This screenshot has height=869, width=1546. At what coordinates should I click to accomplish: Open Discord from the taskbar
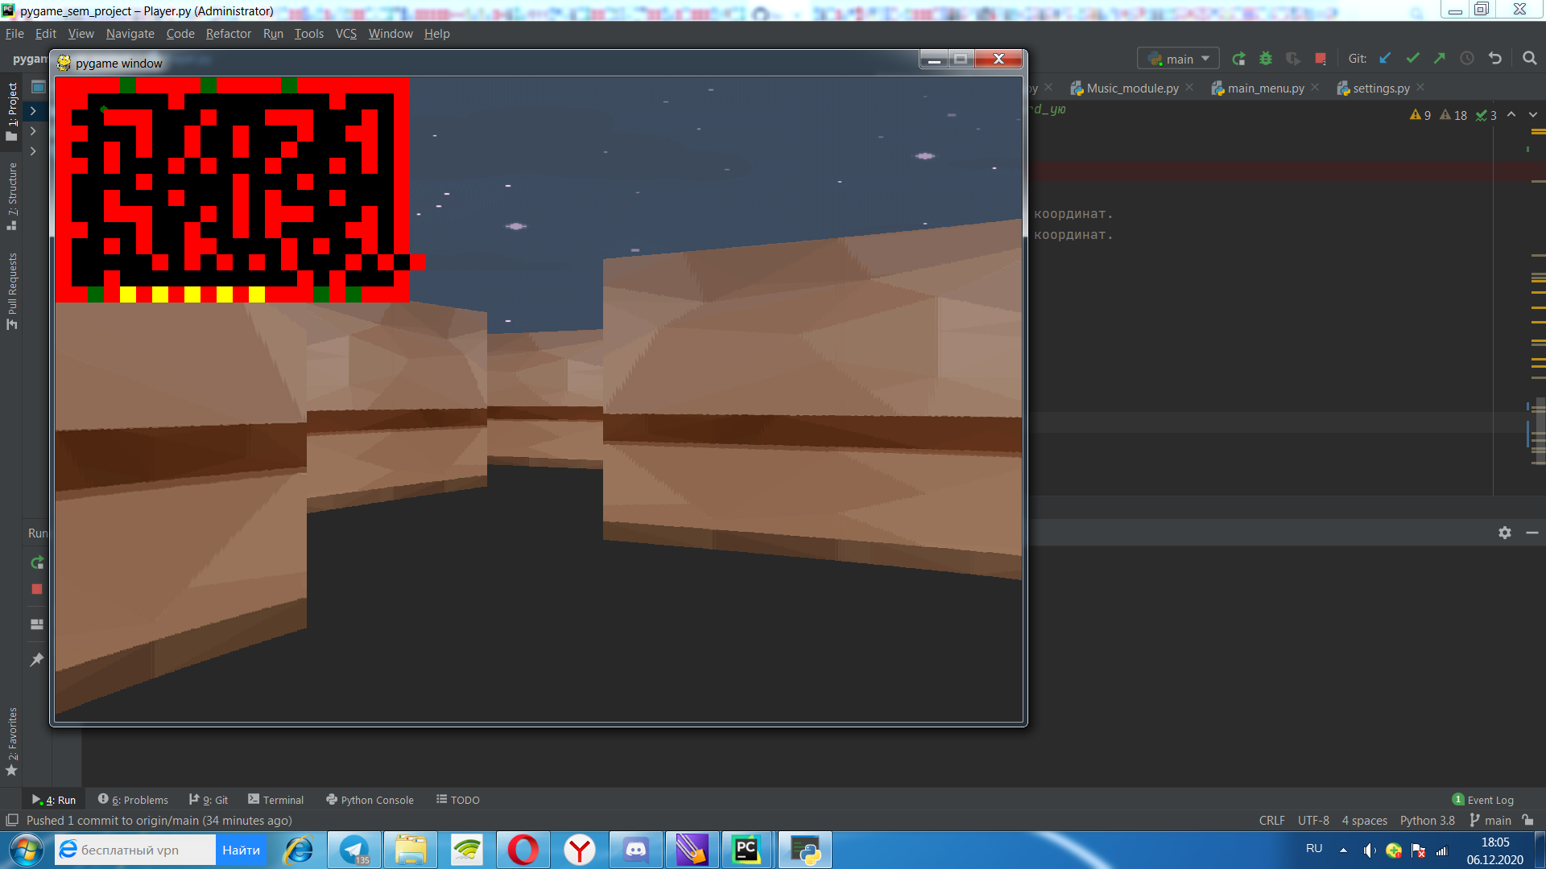tap(635, 850)
